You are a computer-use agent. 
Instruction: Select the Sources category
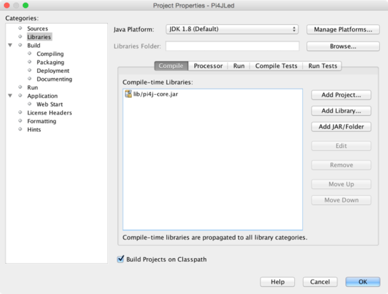click(x=38, y=29)
